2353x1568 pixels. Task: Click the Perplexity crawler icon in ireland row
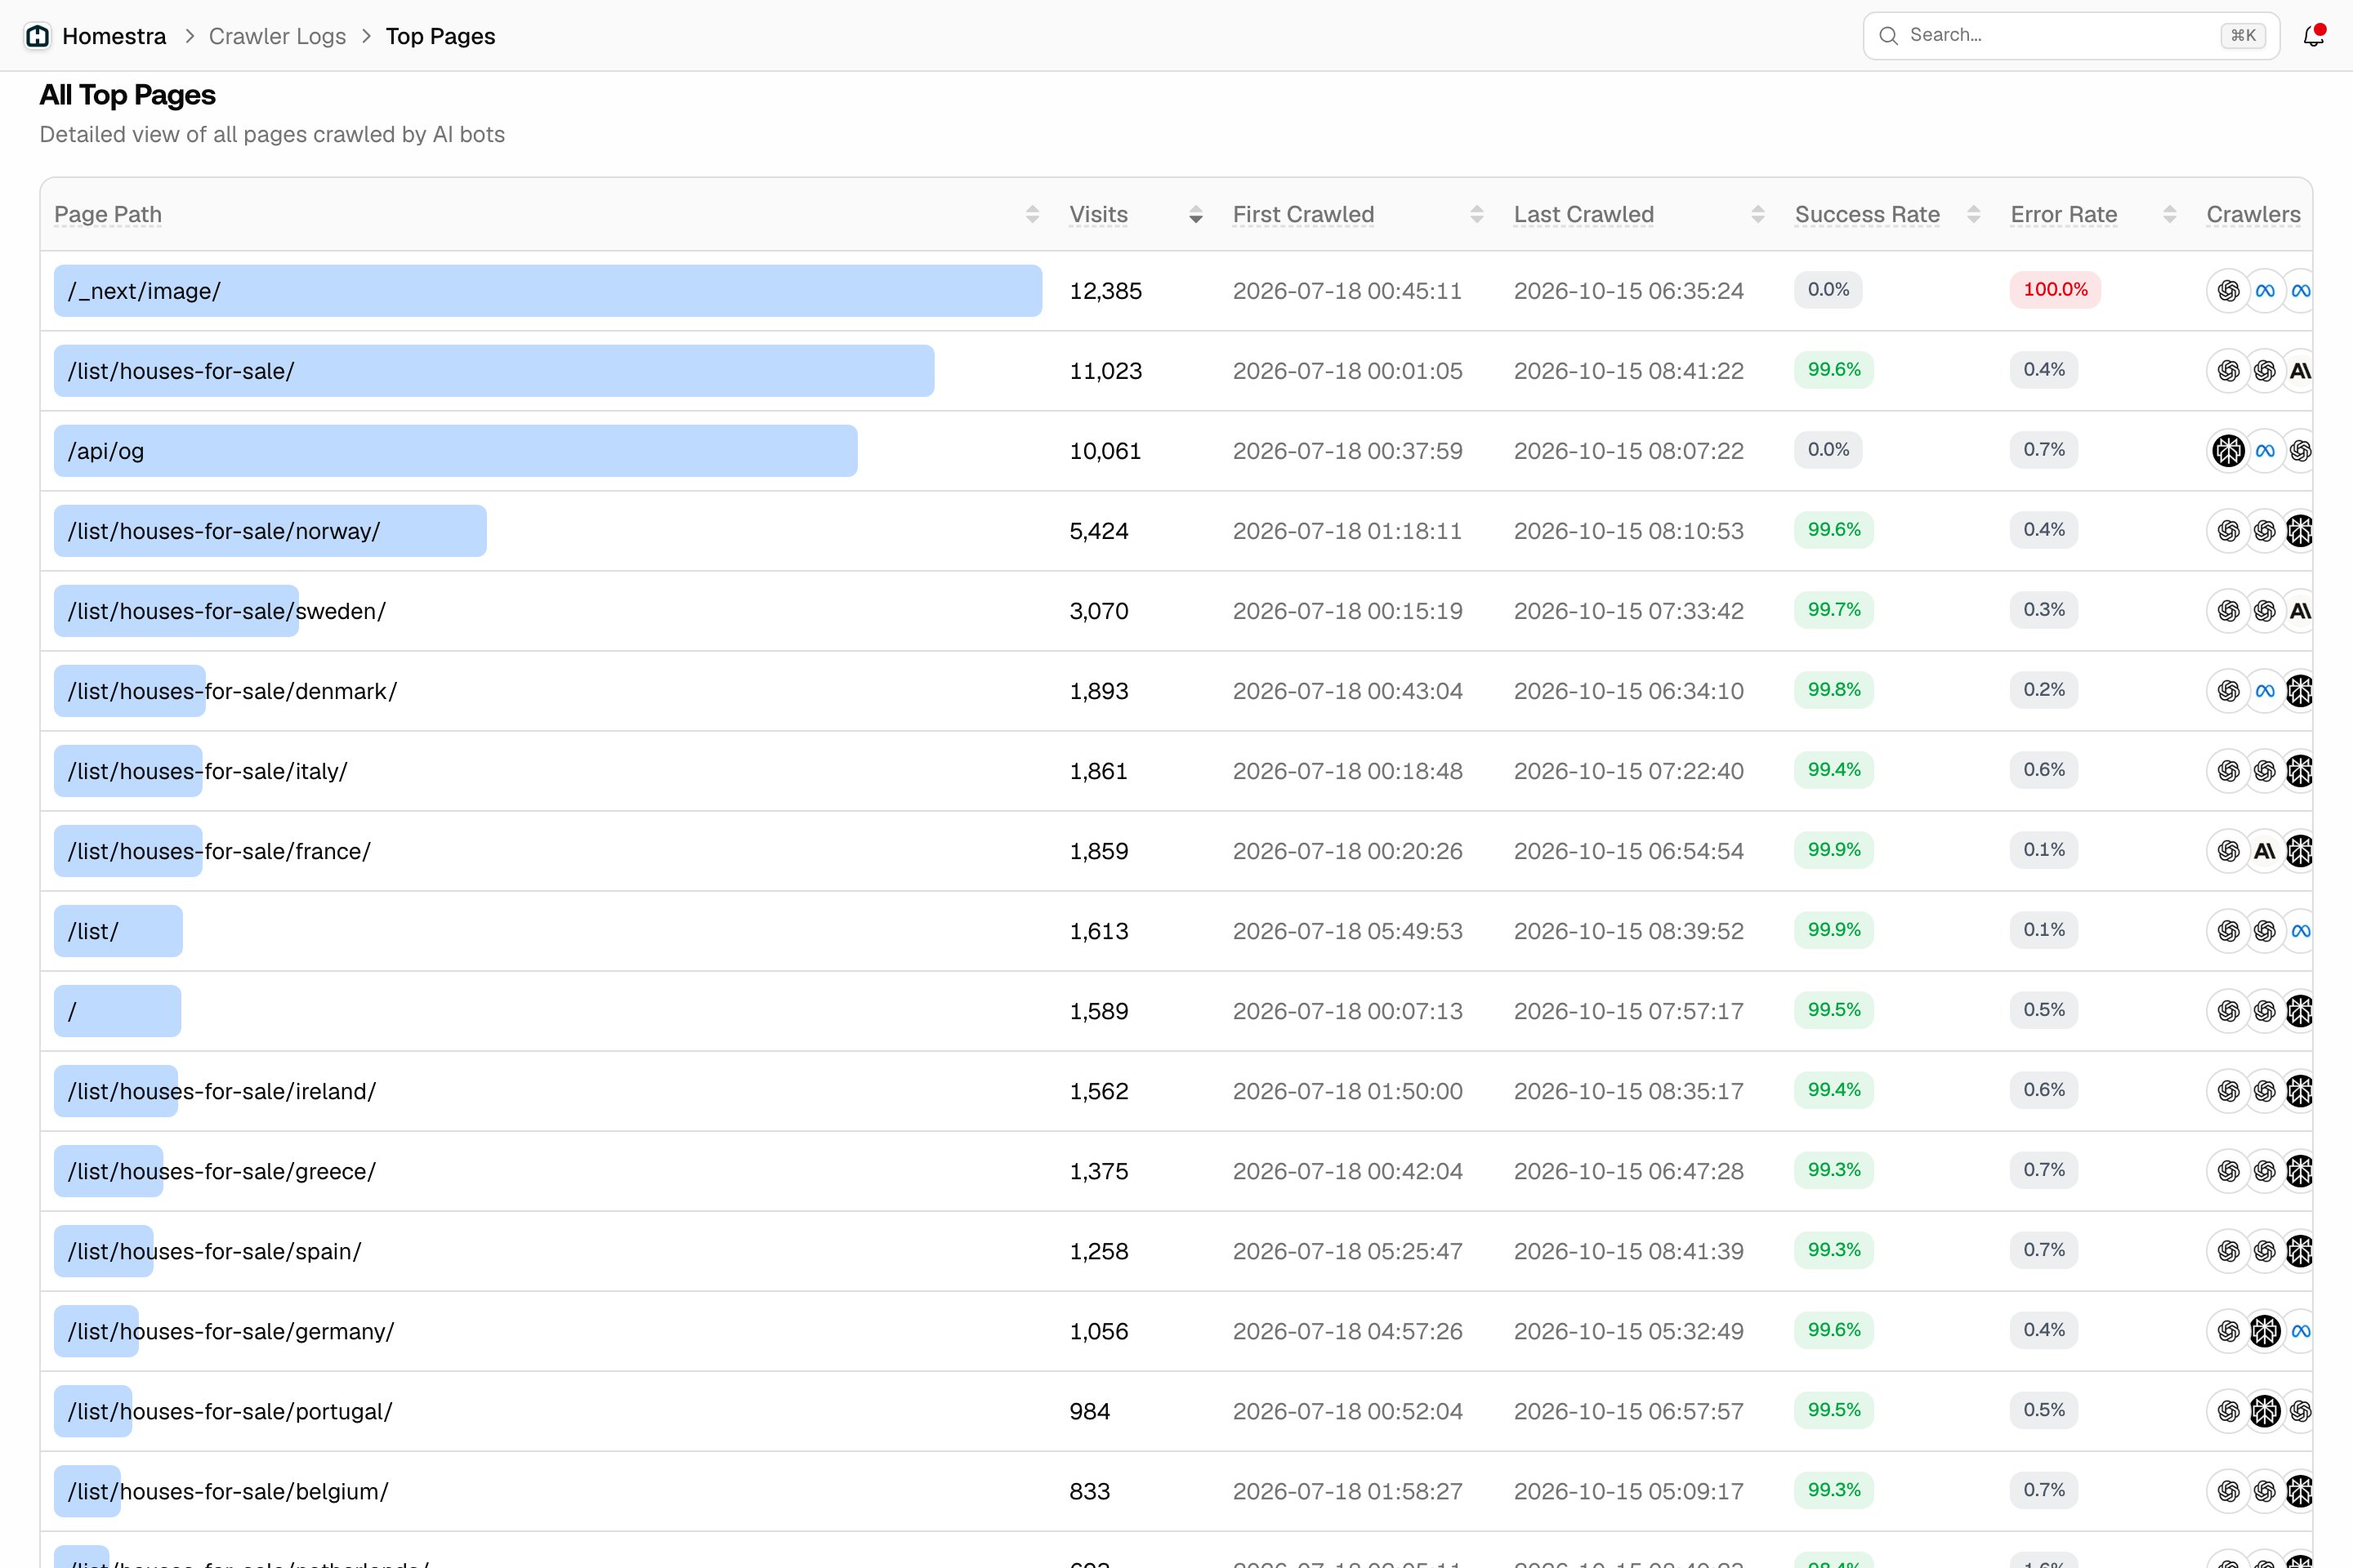(x=2300, y=1091)
